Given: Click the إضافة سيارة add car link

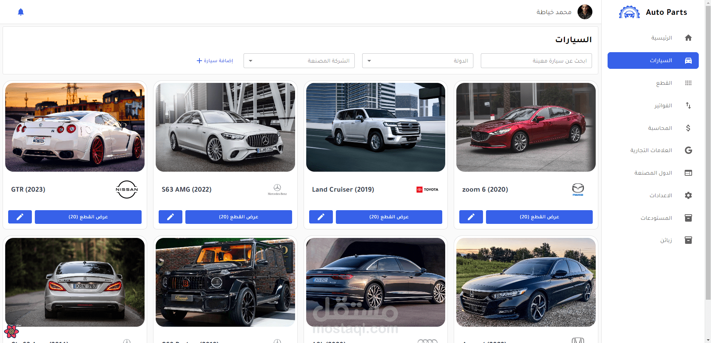Looking at the screenshot, I should tap(215, 61).
